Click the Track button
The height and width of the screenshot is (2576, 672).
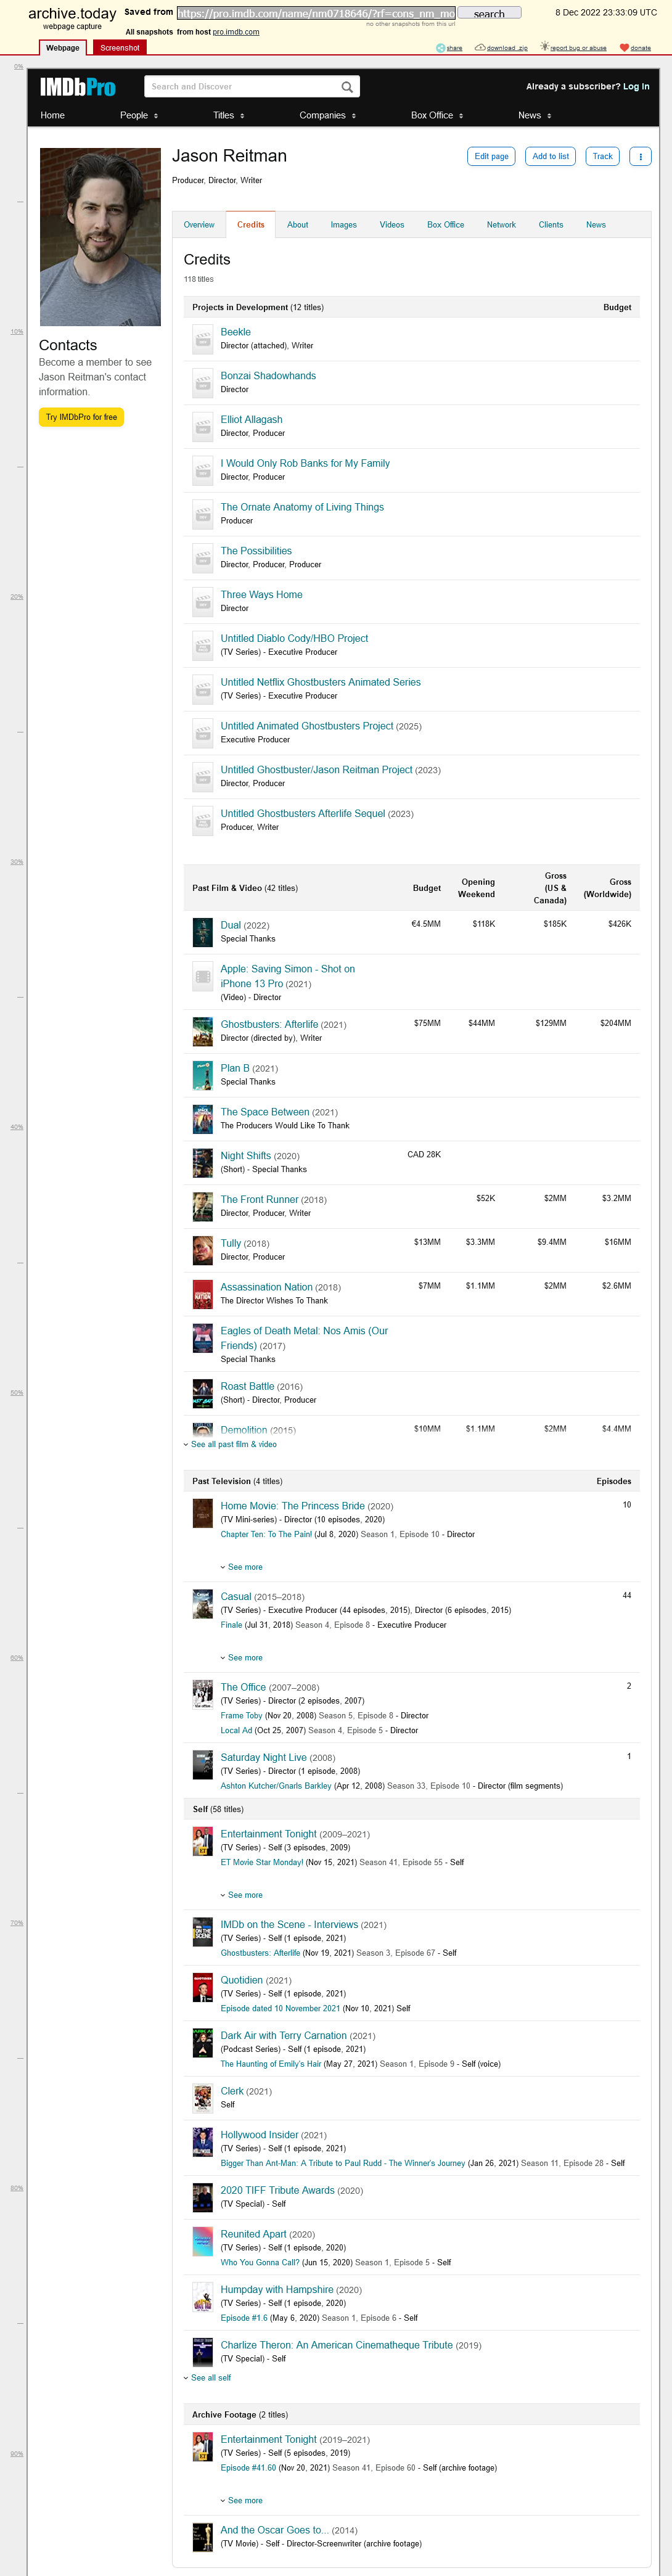click(x=602, y=156)
